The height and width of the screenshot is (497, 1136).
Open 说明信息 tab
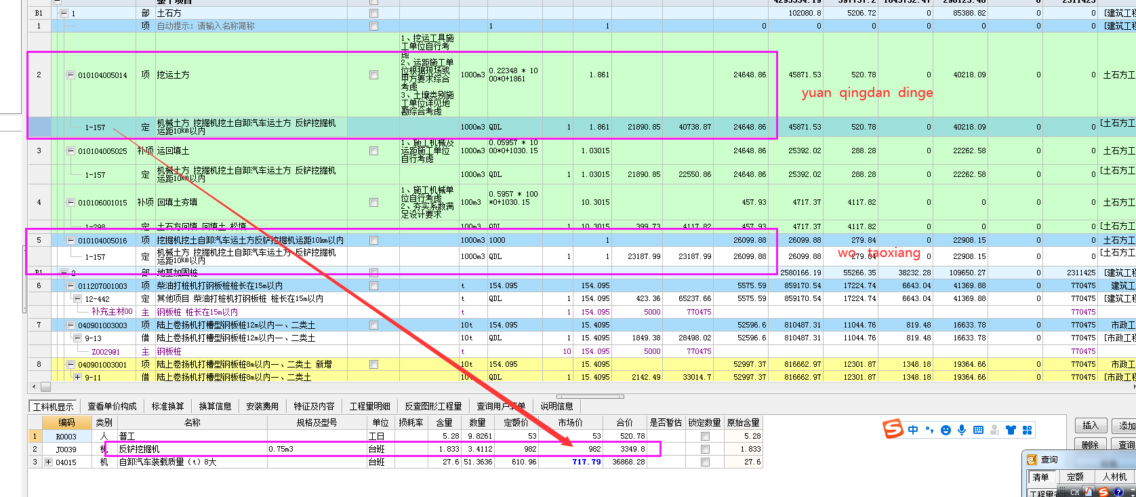pyautogui.click(x=556, y=406)
